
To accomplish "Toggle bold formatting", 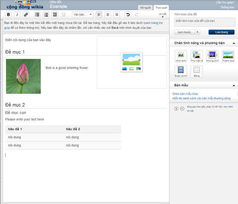I will (x=8, y=14).
